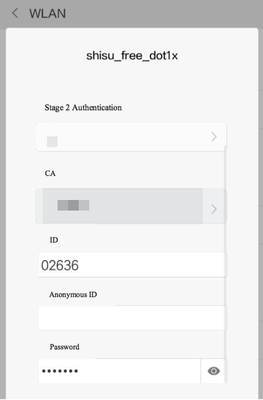
Task: Open the CA certificate dropdown
Action: (x=131, y=206)
